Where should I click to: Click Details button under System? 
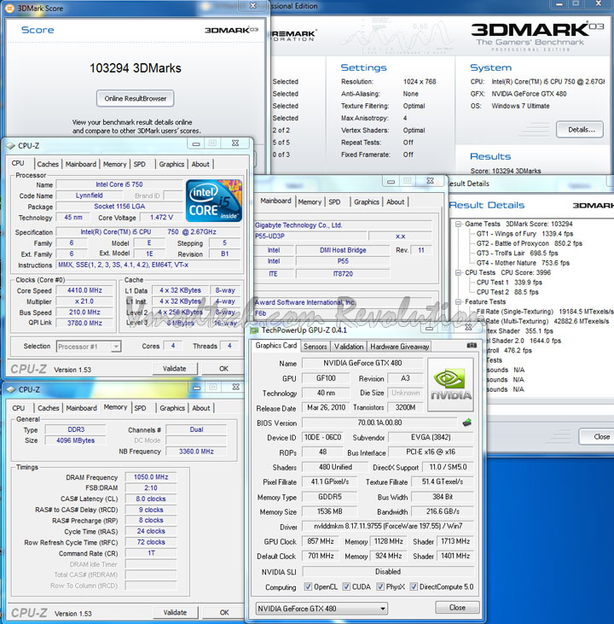click(x=580, y=130)
